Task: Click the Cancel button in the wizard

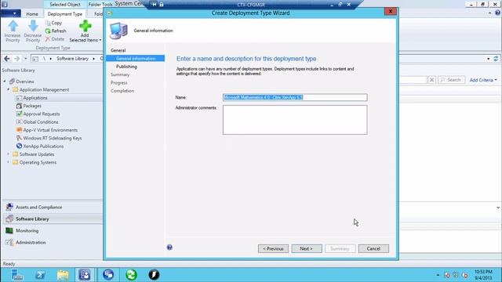Action: (373, 248)
